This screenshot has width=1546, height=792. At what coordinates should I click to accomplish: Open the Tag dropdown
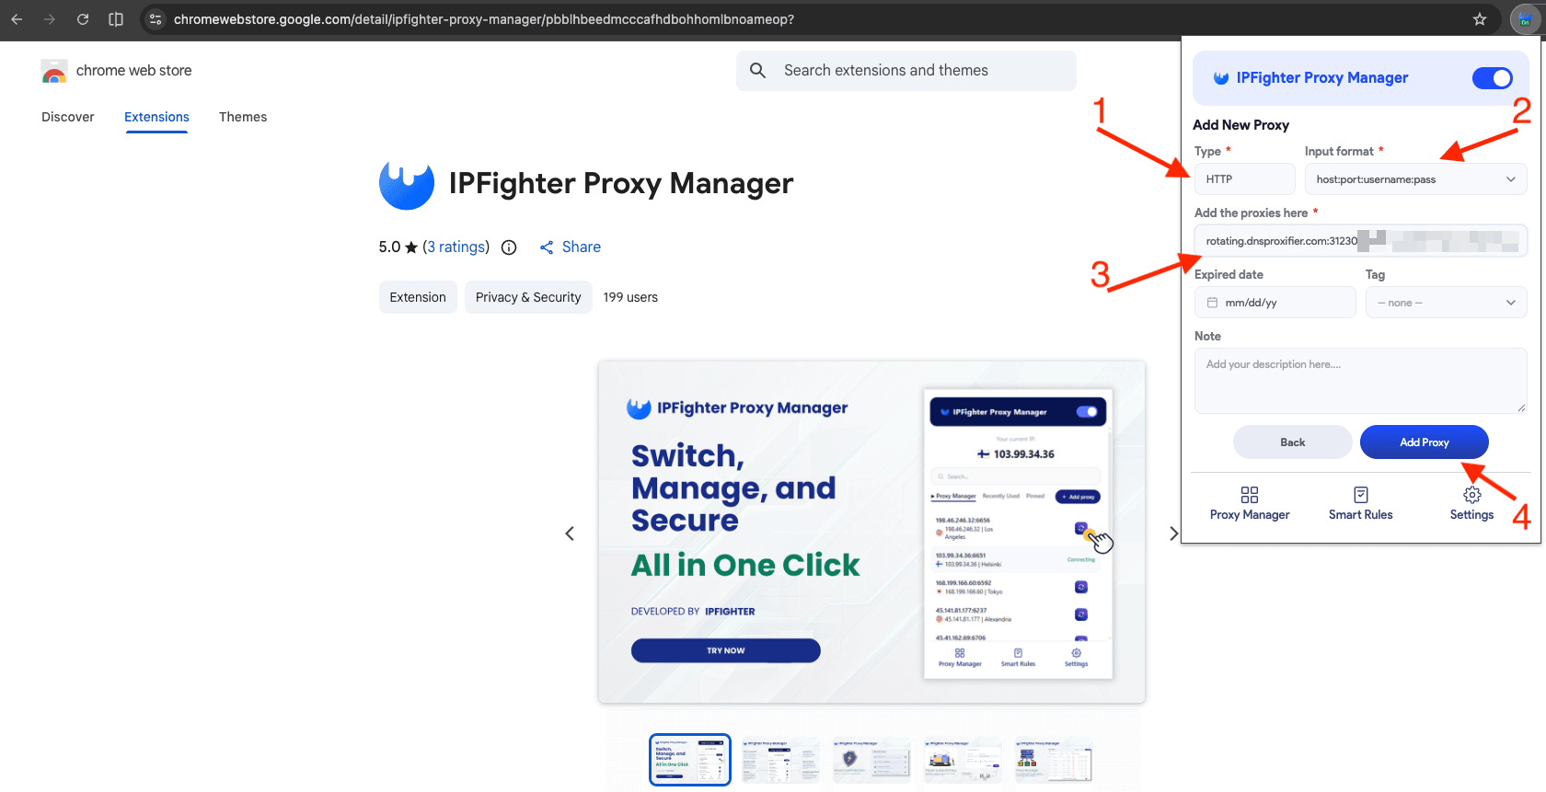(x=1446, y=303)
